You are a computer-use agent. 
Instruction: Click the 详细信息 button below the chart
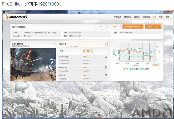point(155,65)
